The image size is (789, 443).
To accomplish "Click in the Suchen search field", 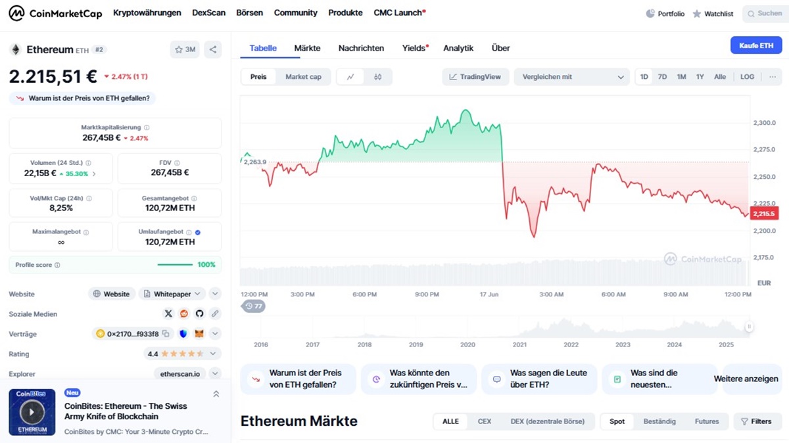I will tap(765, 13).
